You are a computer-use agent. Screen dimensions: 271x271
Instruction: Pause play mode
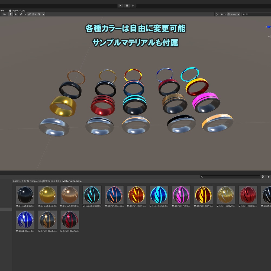pos(127,5)
